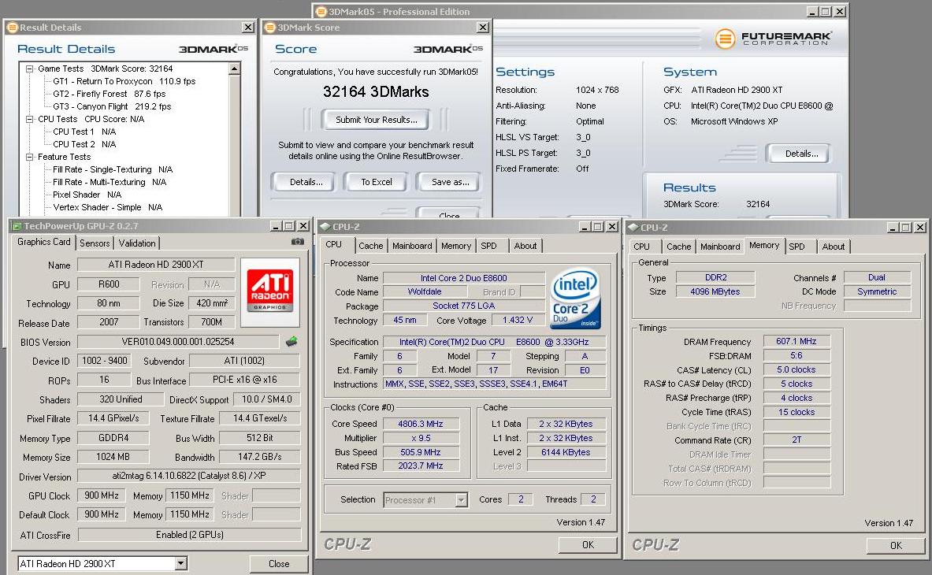Click the 3DMark Score window title icon
The width and height of the screenshot is (932, 575).
click(270, 28)
